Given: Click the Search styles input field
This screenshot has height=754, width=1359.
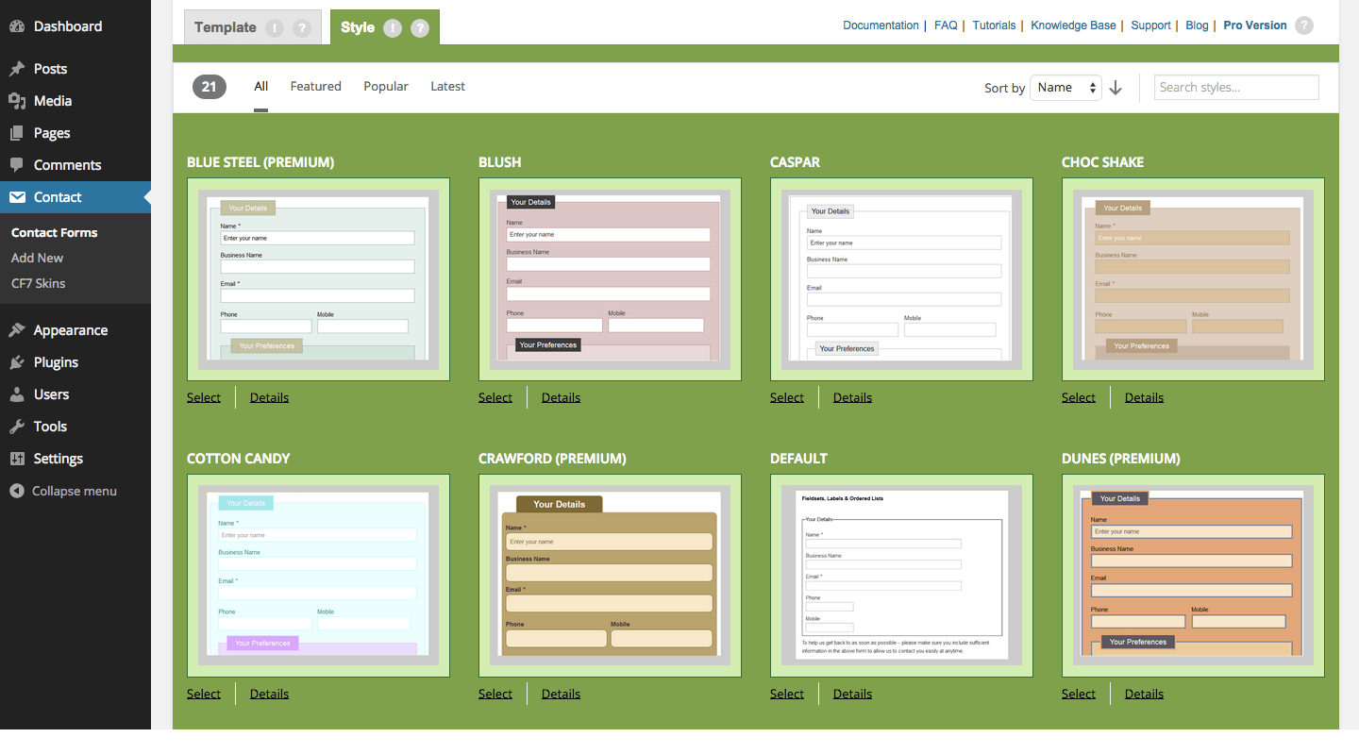Looking at the screenshot, I should coord(1236,88).
